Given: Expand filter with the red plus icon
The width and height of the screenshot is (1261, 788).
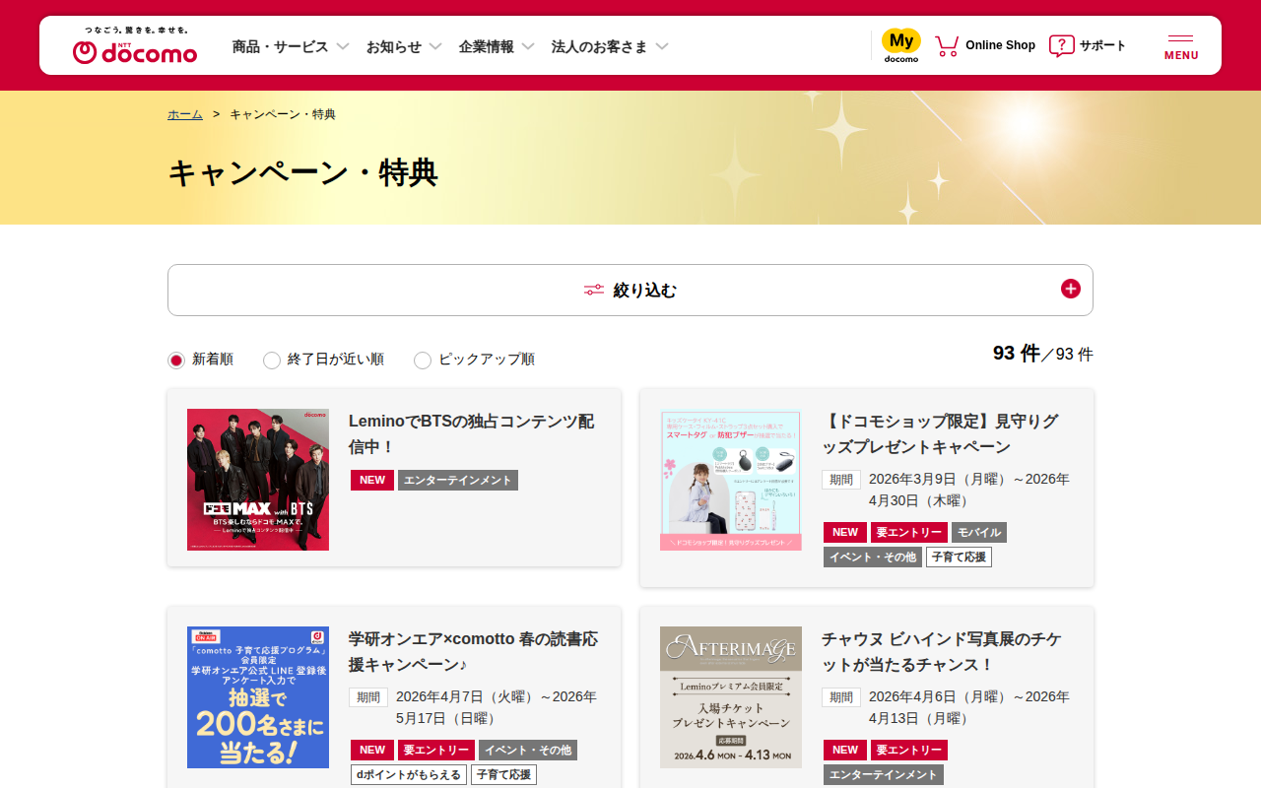Looking at the screenshot, I should (x=1071, y=289).
